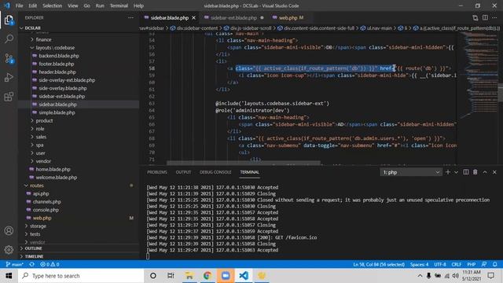Screen dimensions: 503x283
Task: Change encoding via UTF-8
Action: (x=440, y=264)
